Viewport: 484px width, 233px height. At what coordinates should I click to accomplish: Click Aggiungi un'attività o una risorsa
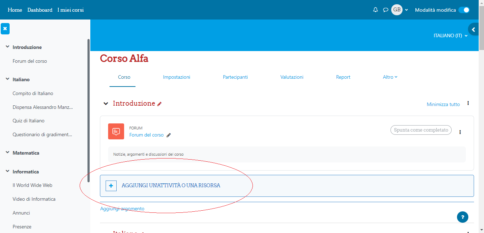(x=171, y=185)
